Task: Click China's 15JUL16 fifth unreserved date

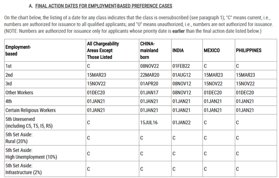Action: coord(149,122)
